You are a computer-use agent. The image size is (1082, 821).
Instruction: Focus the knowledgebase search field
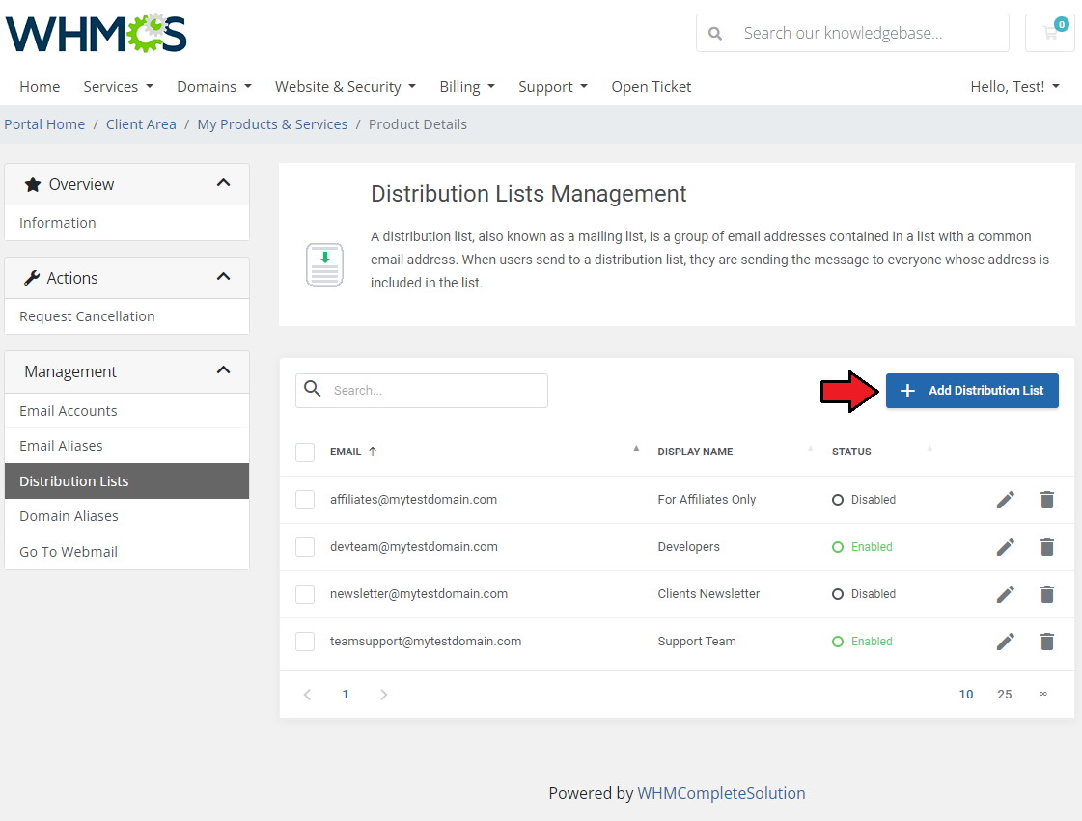coord(852,33)
